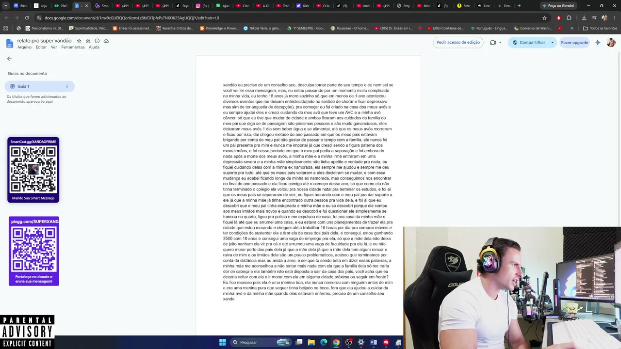Open the Ajuda menu
The image size is (621, 349).
tap(94, 47)
